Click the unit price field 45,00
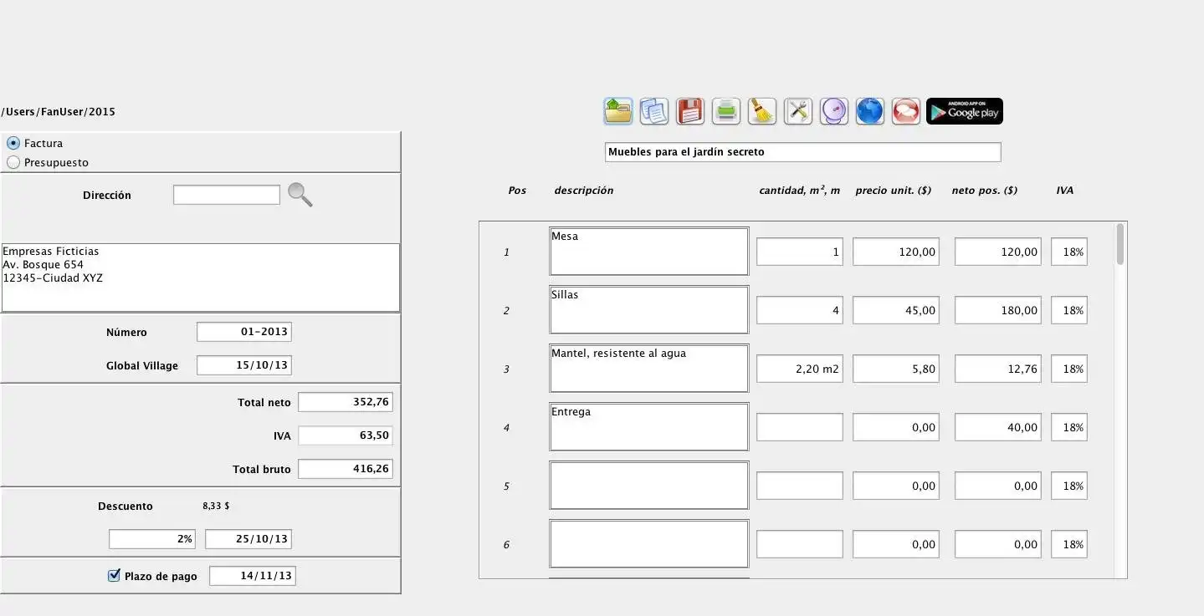Screen dimensions: 1204x616 tap(896, 310)
